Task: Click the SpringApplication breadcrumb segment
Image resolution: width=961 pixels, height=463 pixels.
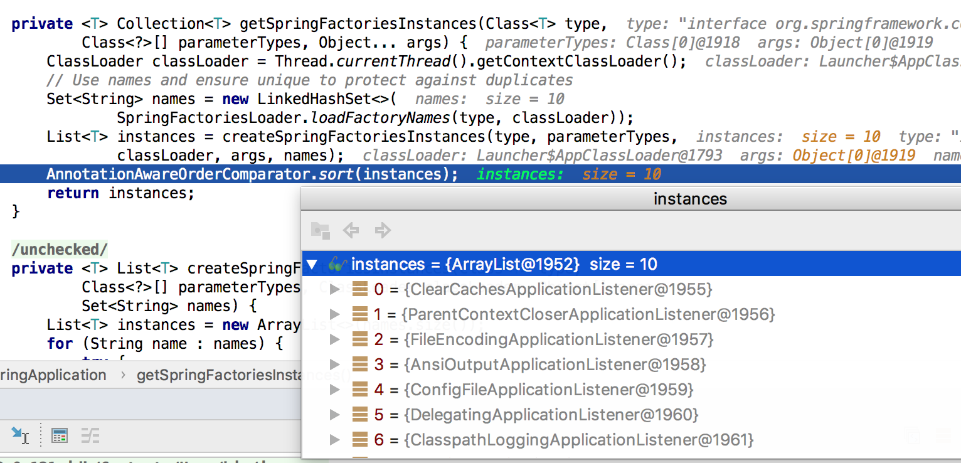Action: (53, 375)
